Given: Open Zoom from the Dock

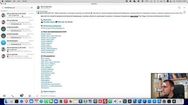Looking at the screenshot, I should pos(56,101).
